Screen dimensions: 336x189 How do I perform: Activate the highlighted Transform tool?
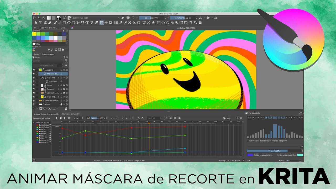pos(101,23)
